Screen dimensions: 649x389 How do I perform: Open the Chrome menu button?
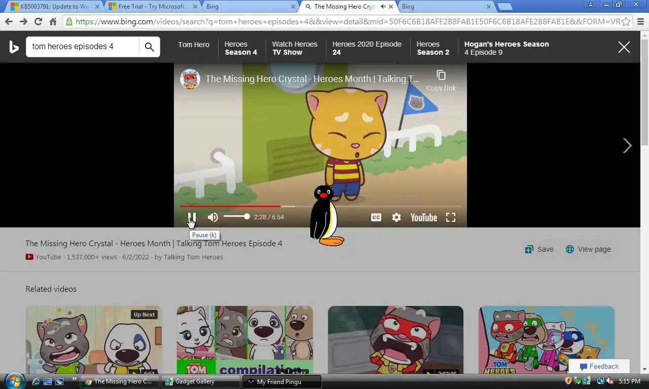[x=640, y=22]
